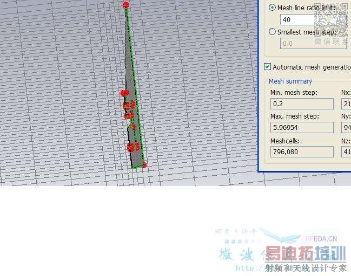Click the Mesh line ratio limit field showing 40
This screenshot has width=351, height=276.
click(313, 19)
